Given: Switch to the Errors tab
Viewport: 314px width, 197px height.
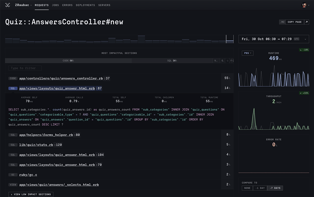Looking at the screenshot, I should click(x=67, y=5).
